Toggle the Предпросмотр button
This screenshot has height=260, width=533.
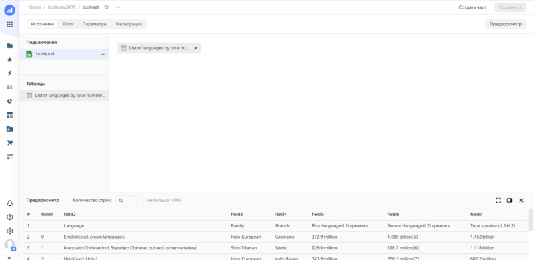(506, 24)
